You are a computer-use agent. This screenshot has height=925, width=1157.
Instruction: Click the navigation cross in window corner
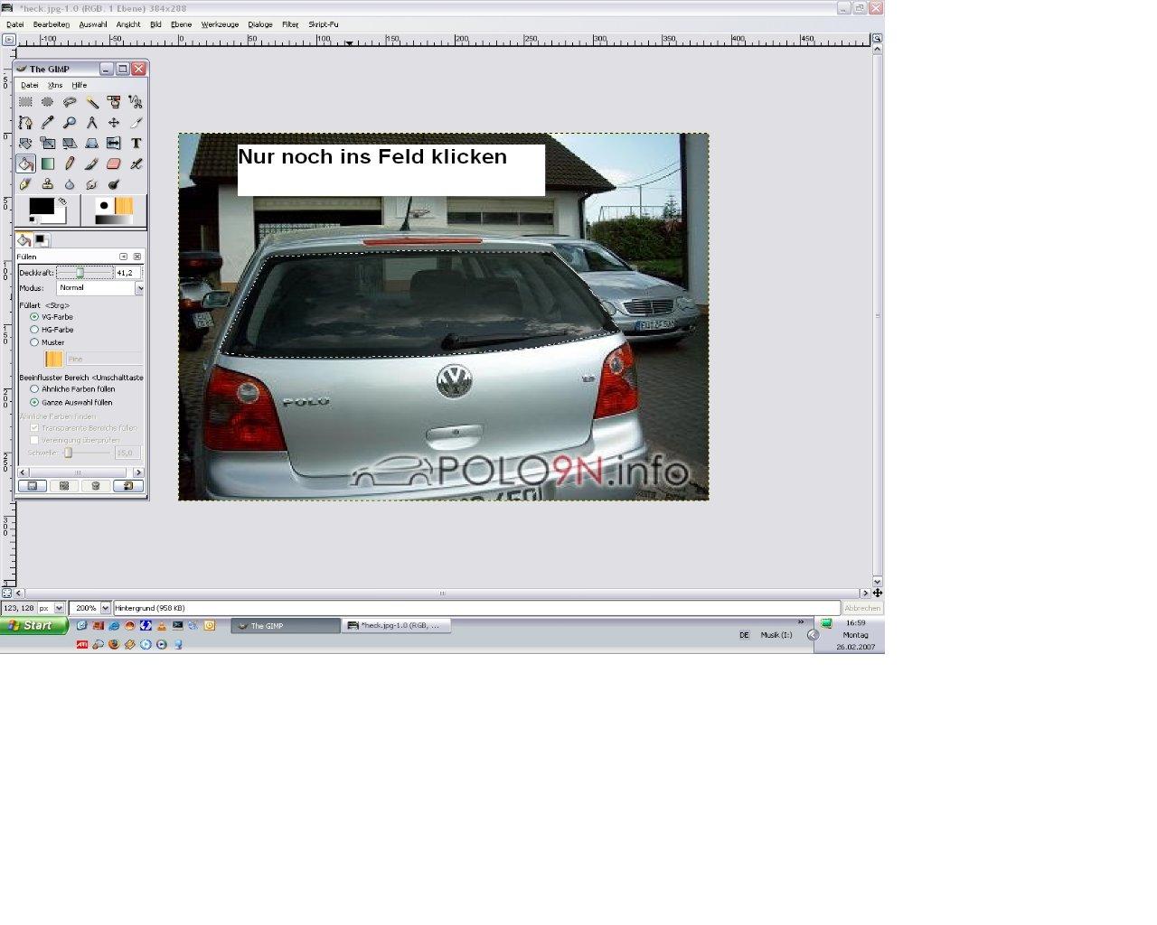click(x=877, y=593)
